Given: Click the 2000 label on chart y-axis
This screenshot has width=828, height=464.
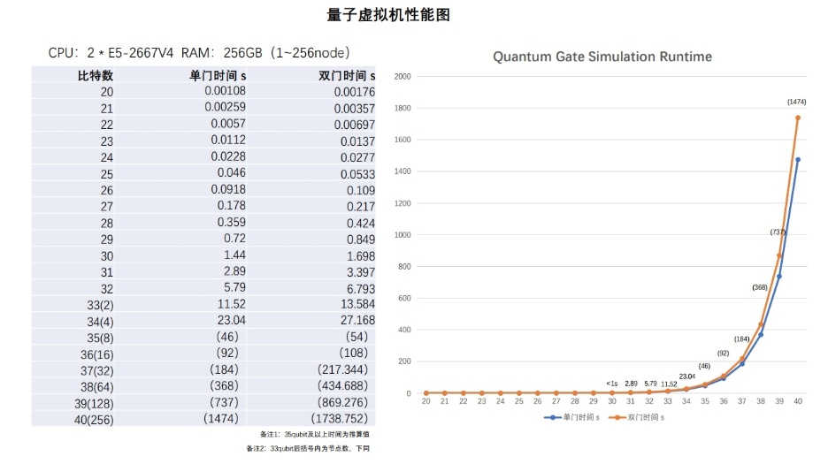Looking at the screenshot, I should pyautogui.click(x=402, y=77).
